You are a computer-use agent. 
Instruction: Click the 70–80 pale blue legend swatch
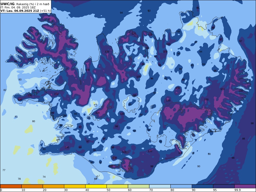(160, 186)
